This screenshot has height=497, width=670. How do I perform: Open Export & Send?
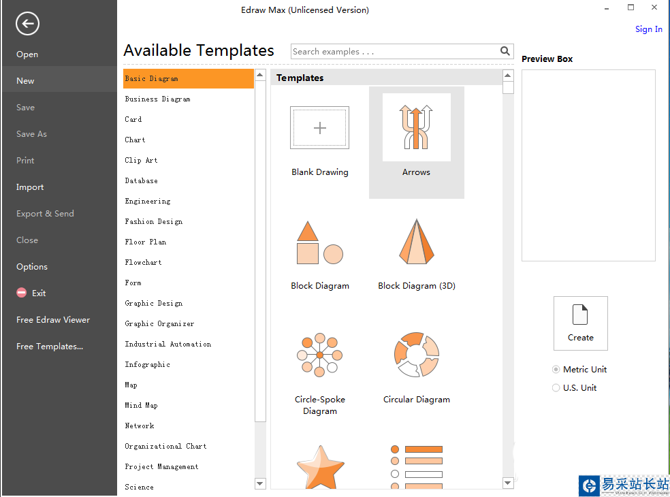coord(46,214)
